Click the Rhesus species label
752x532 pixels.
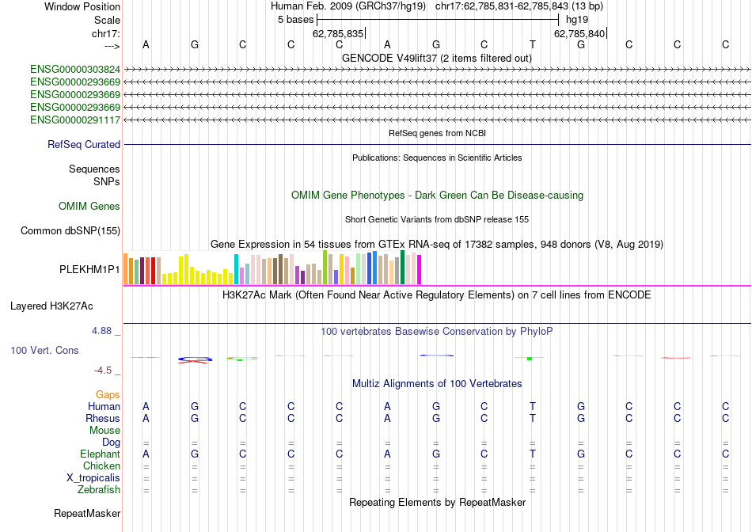click(x=103, y=418)
